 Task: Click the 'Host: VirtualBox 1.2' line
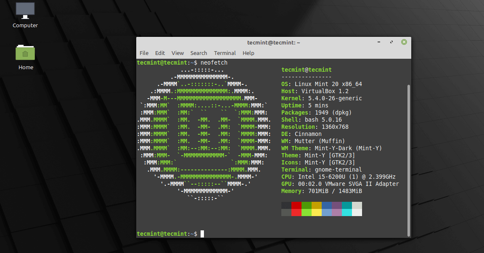click(x=315, y=91)
